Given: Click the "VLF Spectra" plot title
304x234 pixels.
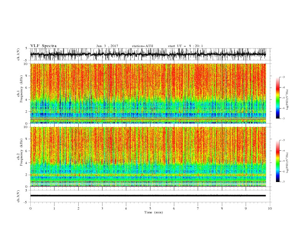Looking at the screenshot, I should (x=43, y=46).
